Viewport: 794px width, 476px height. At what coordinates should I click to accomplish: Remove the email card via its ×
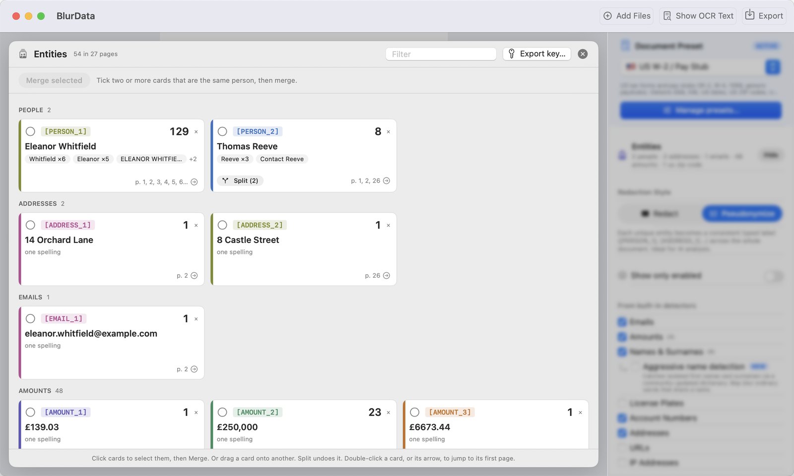coord(196,319)
